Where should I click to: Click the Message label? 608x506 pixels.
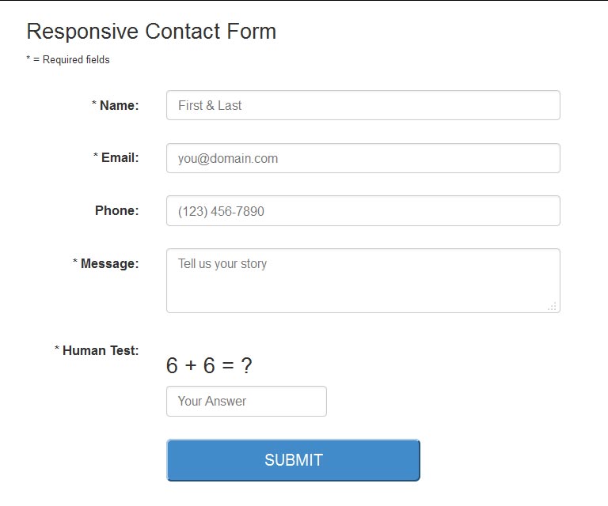[x=109, y=263]
